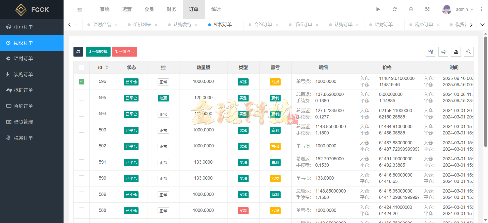The height and width of the screenshot is (223, 488).
Task: Click the 正常 tag on order 596
Action: [163, 82]
